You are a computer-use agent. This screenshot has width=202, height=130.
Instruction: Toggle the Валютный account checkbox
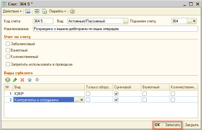point(8,50)
